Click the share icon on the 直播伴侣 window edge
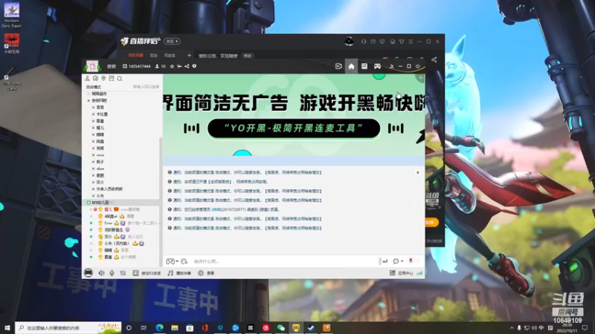 (434, 60)
